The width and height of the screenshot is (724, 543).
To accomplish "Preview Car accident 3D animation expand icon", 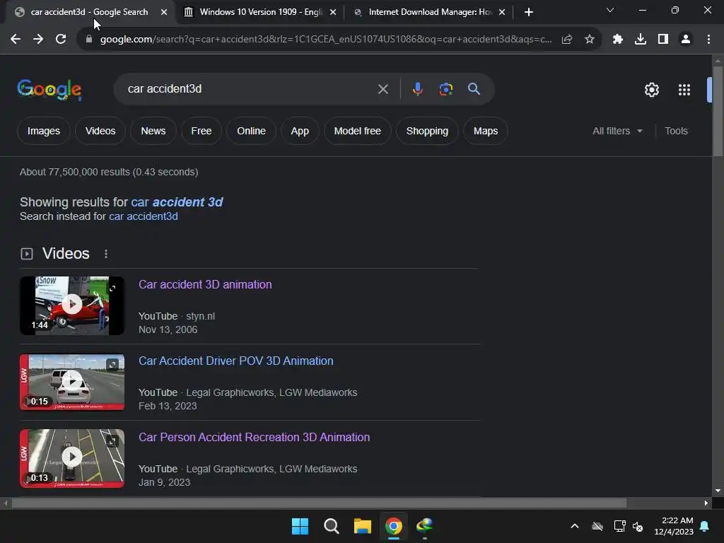I will [x=112, y=288].
